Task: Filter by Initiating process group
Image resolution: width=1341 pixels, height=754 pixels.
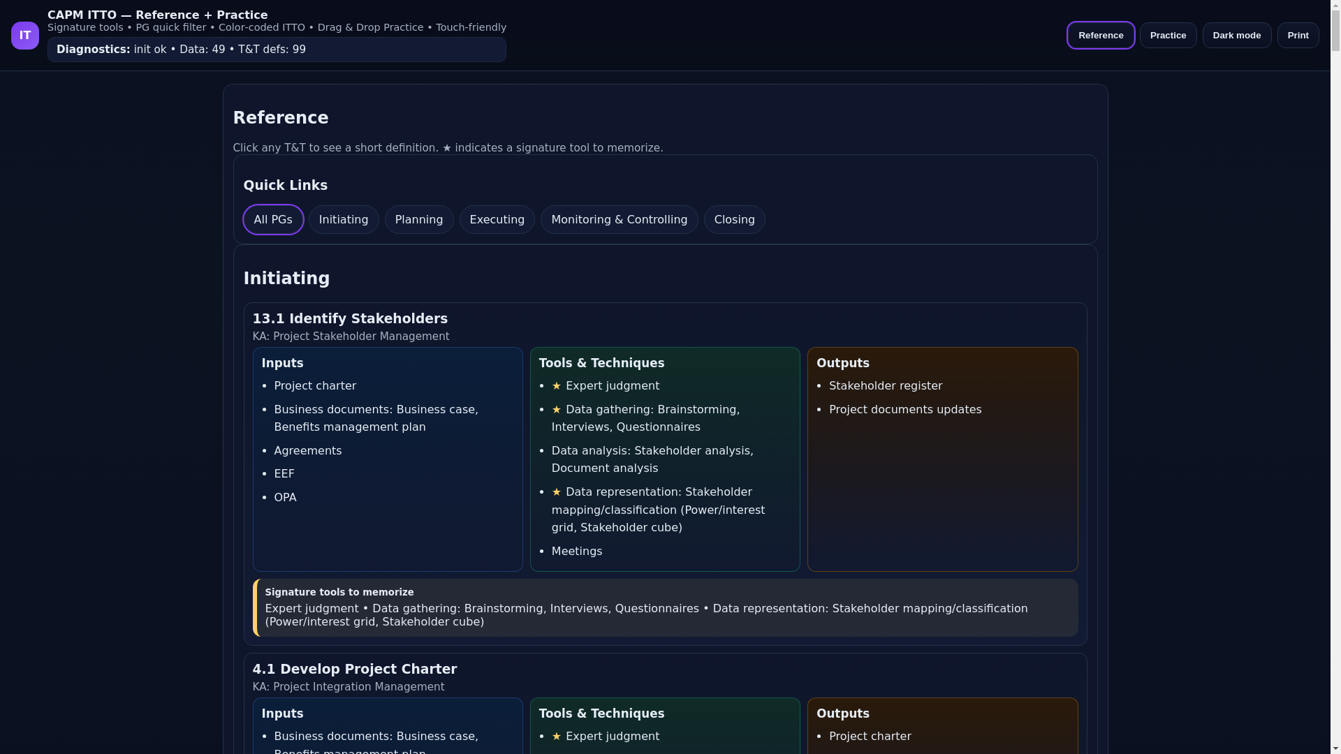Action: (x=344, y=220)
